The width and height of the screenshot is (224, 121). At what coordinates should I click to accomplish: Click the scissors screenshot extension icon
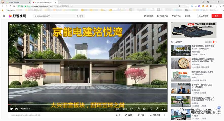[195, 6]
